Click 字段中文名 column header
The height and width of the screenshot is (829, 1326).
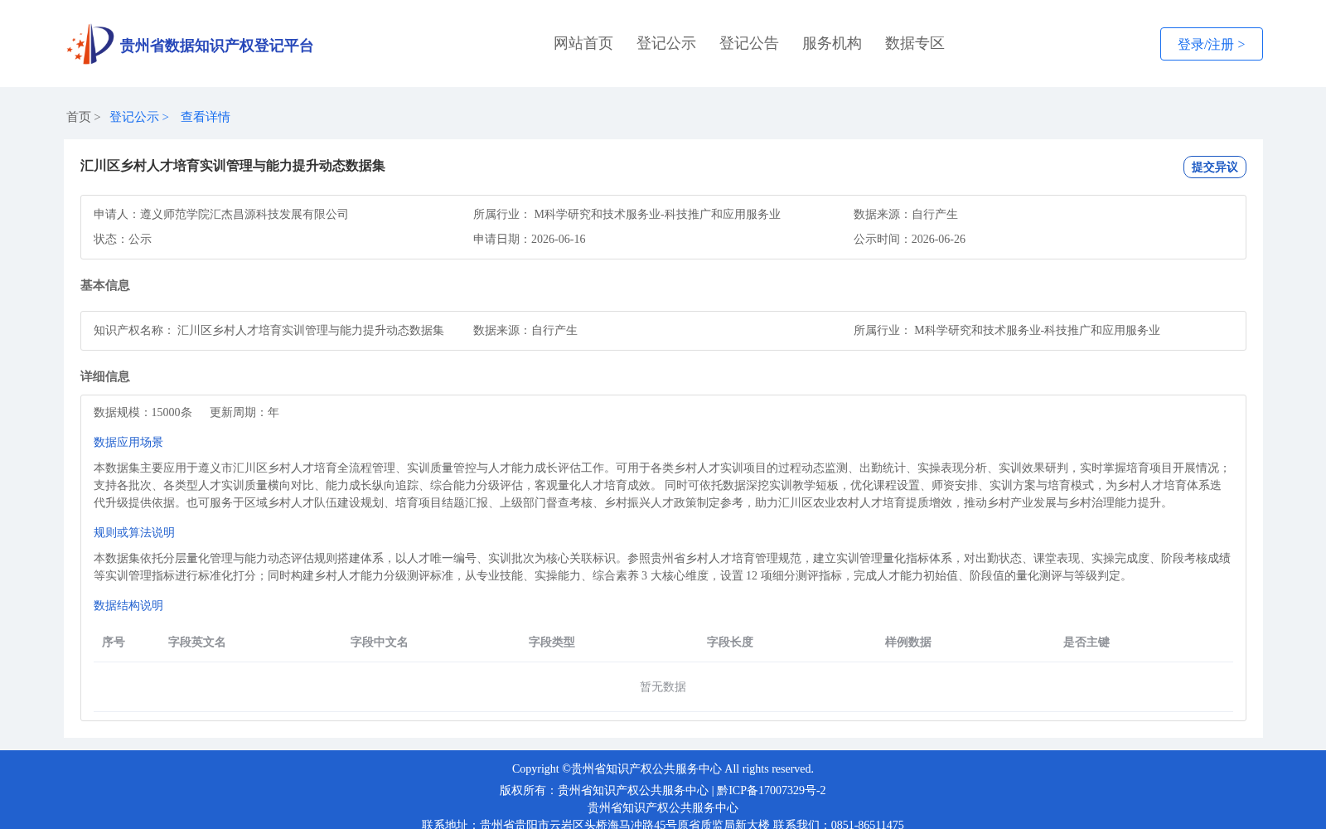pyautogui.click(x=380, y=642)
